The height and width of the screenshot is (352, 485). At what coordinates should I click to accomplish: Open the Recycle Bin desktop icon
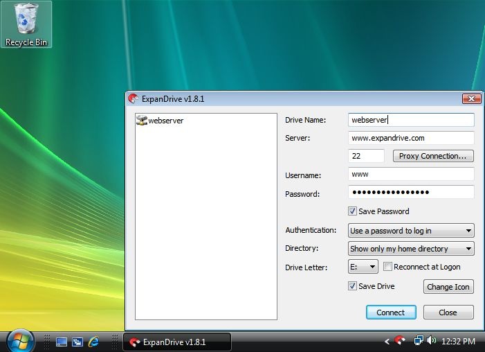(26, 24)
